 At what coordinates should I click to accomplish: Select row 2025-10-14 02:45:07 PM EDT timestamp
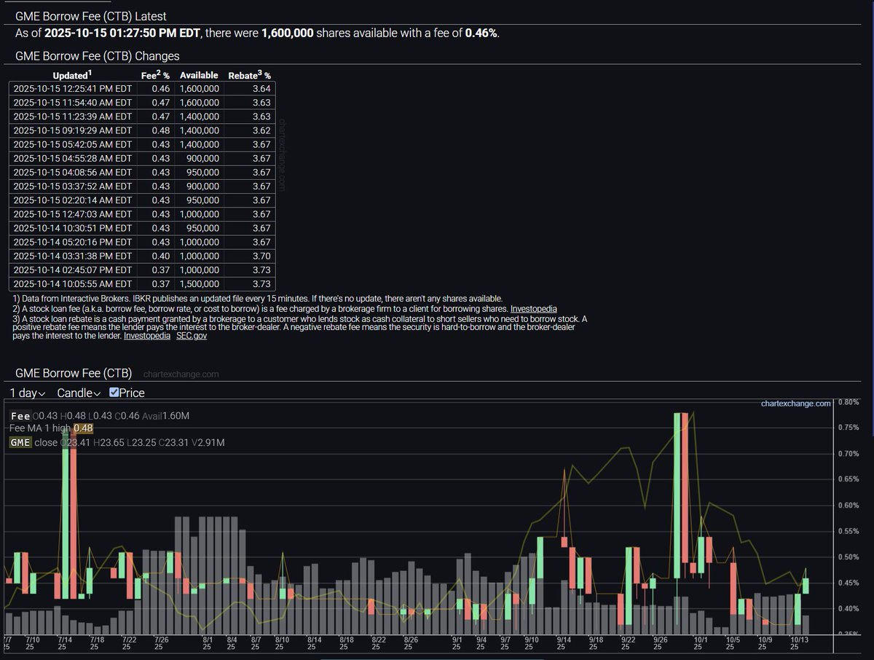72,270
